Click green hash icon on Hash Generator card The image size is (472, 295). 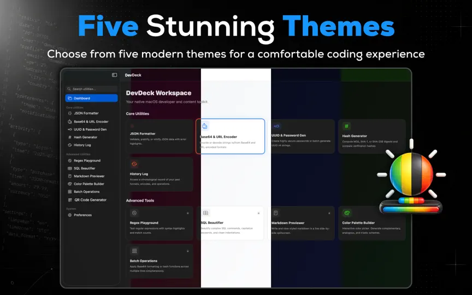pyautogui.click(x=346, y=126)
